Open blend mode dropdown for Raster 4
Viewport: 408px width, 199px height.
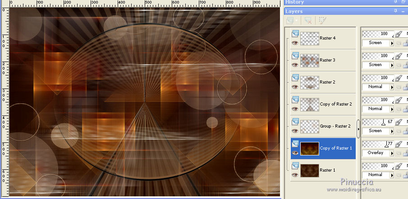392,43
